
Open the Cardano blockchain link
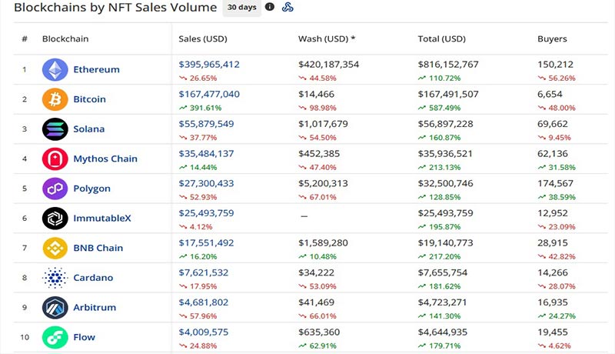coord(93,278)
